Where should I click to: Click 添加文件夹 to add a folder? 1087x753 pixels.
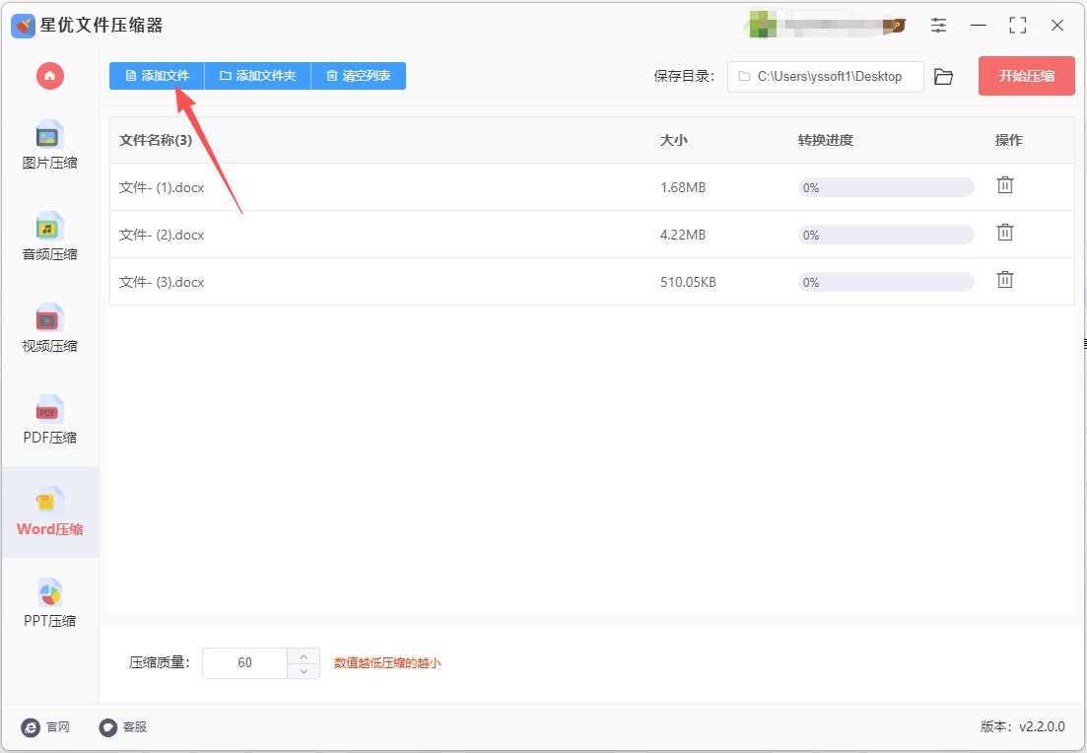(258, 76)
